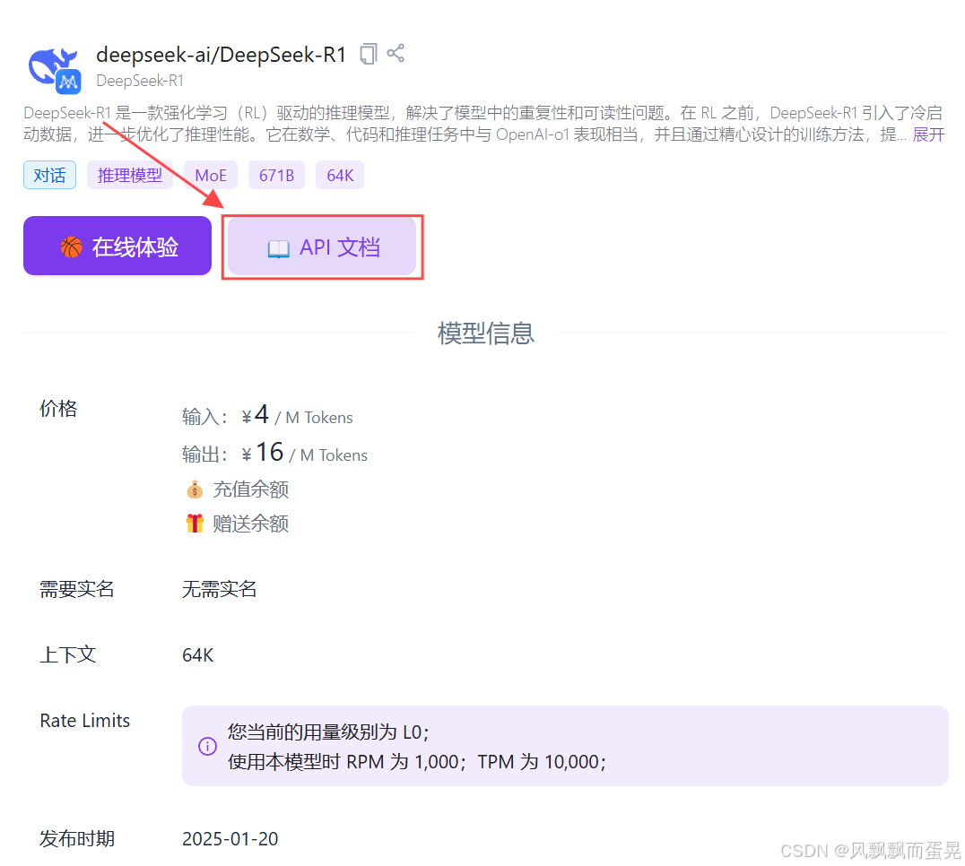965x866 pixels.
Task: Click the model description paragraph
Action: [483, 124]
